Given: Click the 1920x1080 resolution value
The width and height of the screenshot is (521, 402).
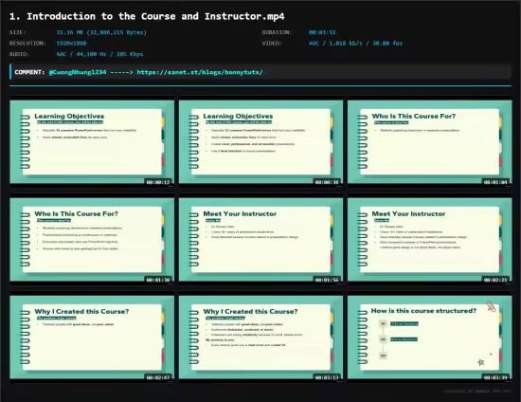Looking at the screenshot, I should coord(71,44).
